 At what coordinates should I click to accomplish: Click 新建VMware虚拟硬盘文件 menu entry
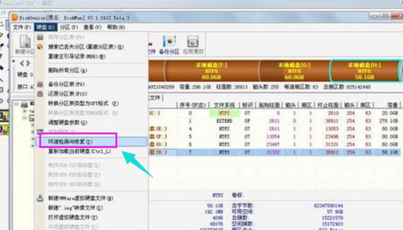tap(81, 198)
